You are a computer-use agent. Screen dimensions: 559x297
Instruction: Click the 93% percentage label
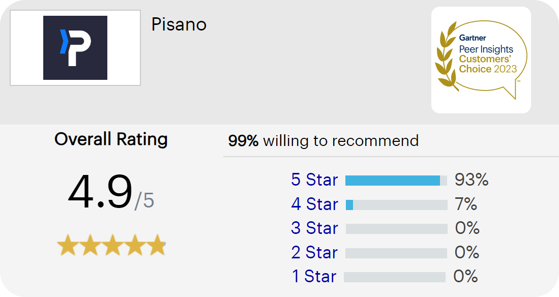click(x=472, y=180)
